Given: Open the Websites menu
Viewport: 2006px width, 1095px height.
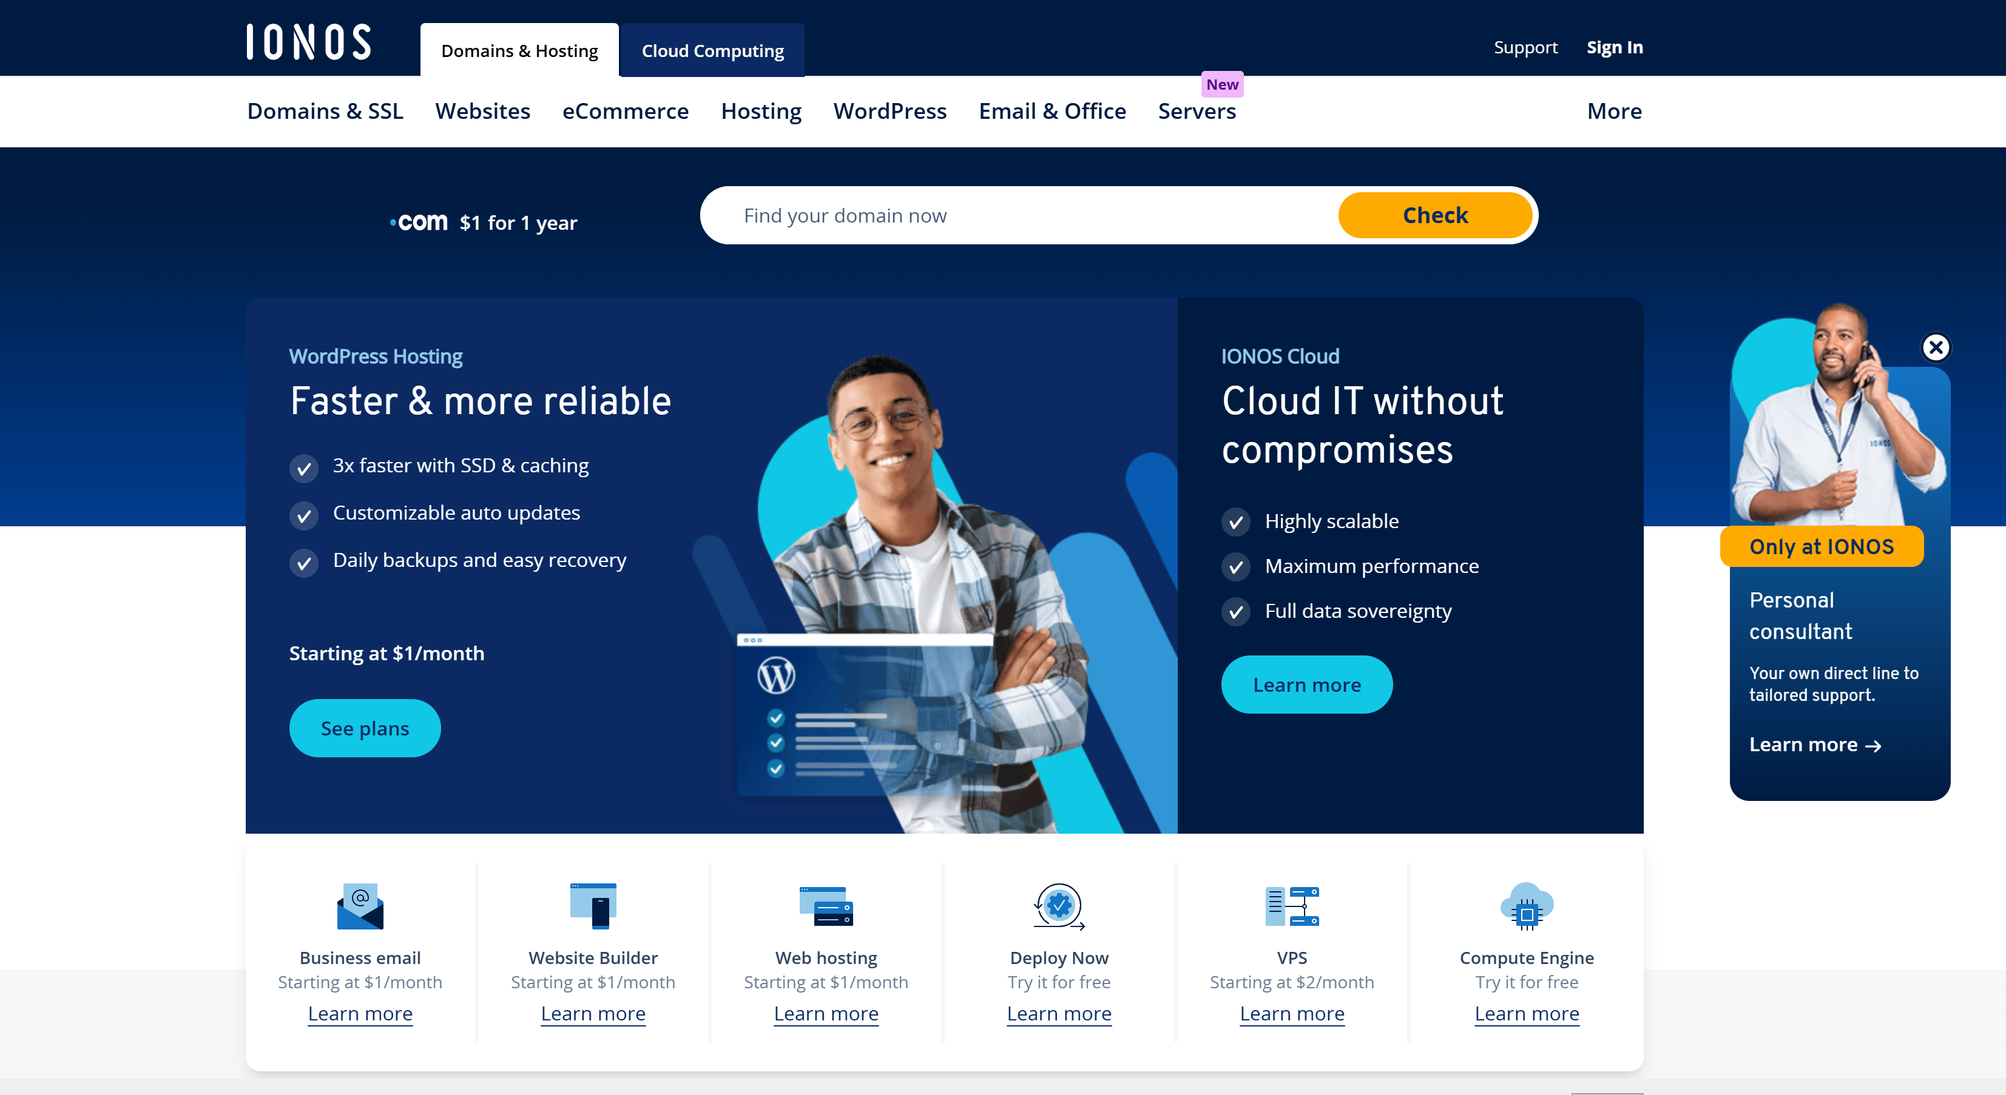Looking at the screenshot, I should 483,112.
